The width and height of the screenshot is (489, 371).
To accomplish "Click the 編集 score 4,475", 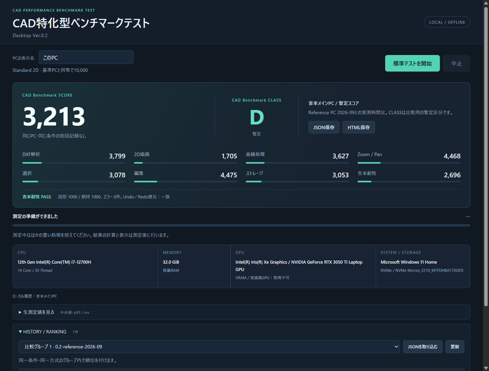I will [x=229, y=175].
